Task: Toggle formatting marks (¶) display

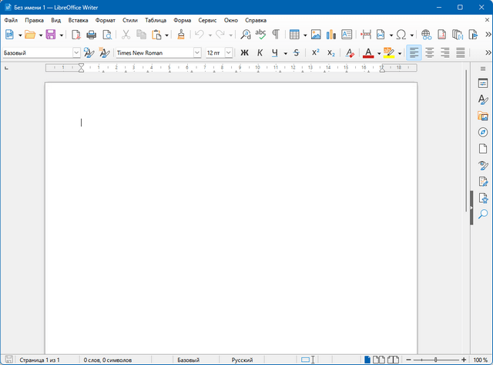Action: pyautogui.click(x=275, y=35)
